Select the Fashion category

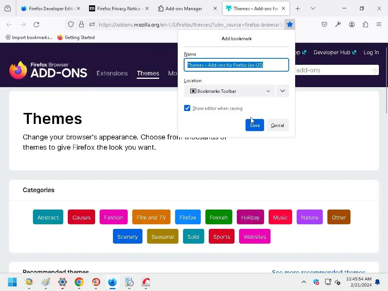(x=114, y=217)
